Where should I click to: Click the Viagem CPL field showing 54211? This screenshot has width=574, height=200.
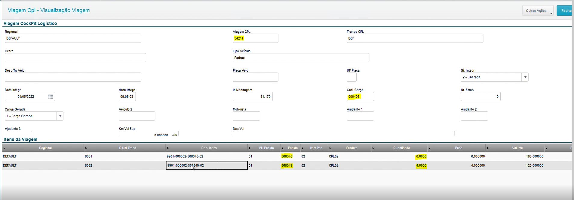click(255, 38)
